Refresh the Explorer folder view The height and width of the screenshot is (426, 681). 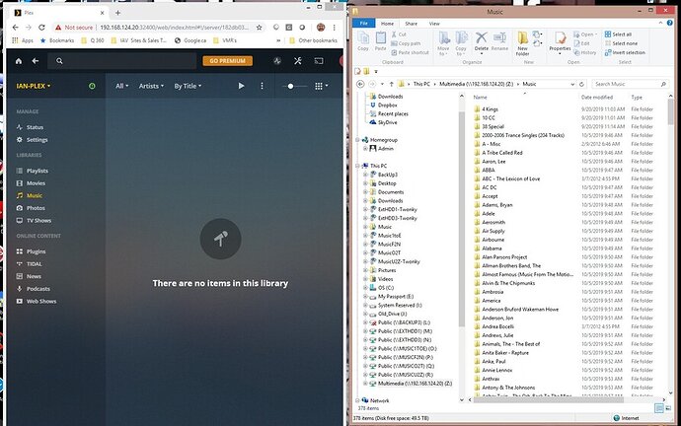click(x=582, y=84)
